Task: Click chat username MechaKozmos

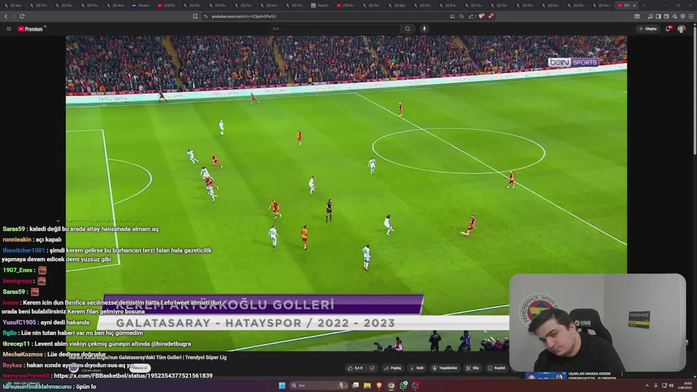Action: 22,354
